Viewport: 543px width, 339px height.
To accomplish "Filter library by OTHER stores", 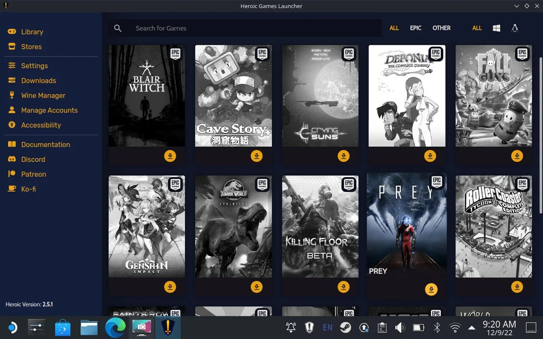I will [442, 28].
